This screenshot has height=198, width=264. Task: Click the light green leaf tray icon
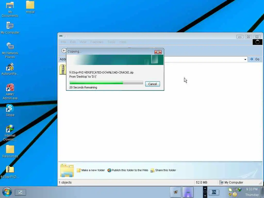230,190
